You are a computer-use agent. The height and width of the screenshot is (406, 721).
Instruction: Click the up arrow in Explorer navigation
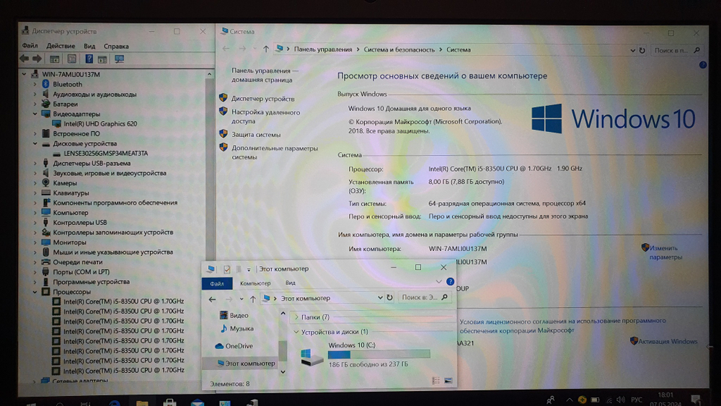coord(253,299)
